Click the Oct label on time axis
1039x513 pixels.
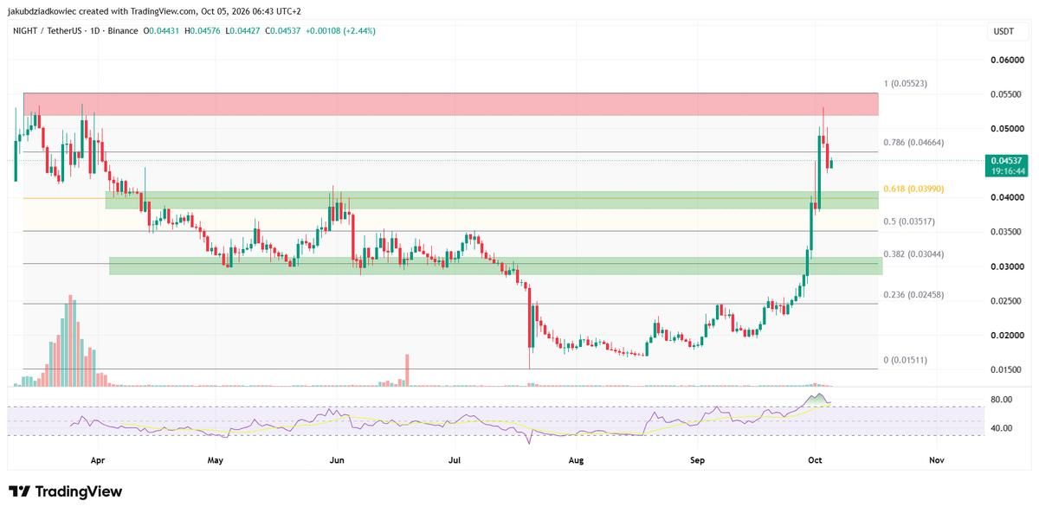tap(814, 461)
